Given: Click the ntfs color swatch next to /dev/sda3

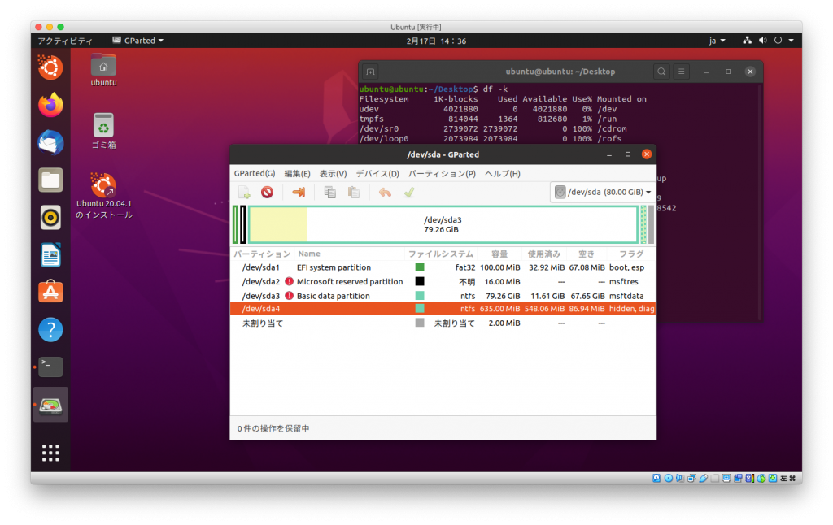Looking at the screenshot, I should (x=421, y=295).
